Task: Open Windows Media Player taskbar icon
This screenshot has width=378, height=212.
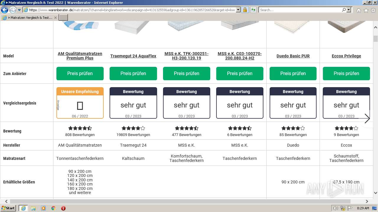Action: click(43, 208)
